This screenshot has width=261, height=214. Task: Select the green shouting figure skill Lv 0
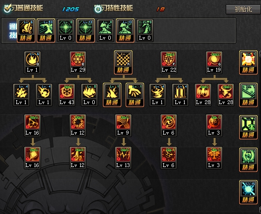pyautogui.click(x=105, y=30)
